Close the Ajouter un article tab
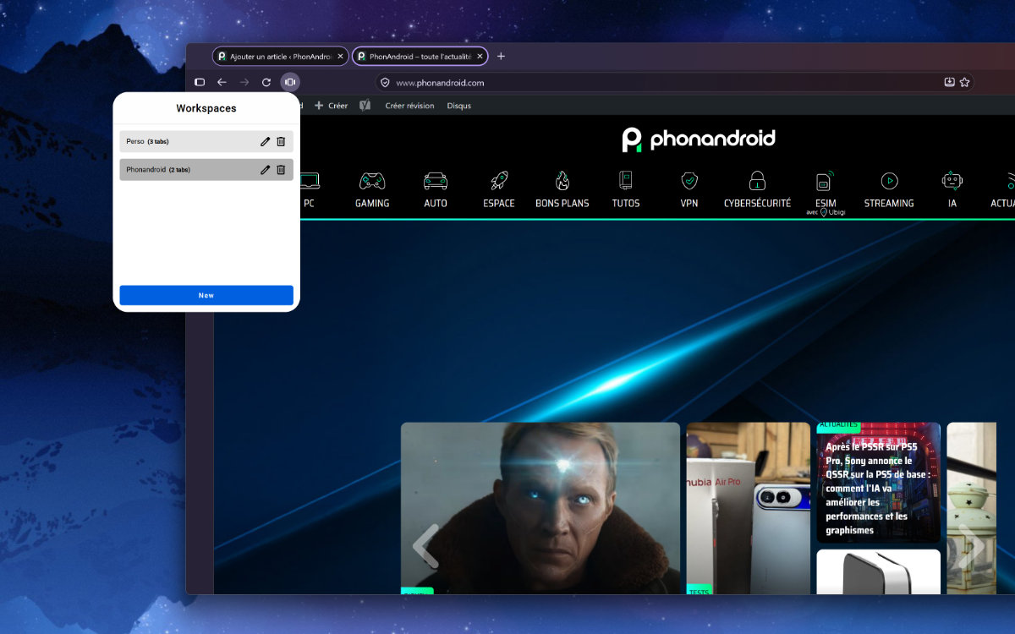This screenshot has width=1015, height=634. [x=340, y=57]
